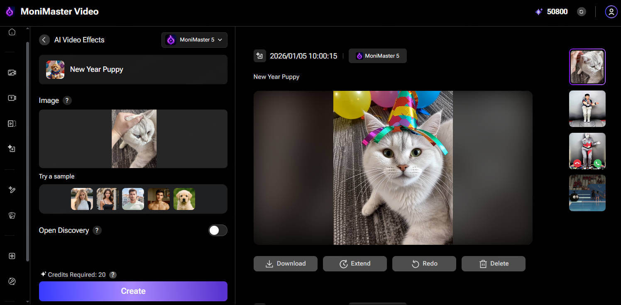Click the left sidebar scrollbar down arrow
The width and height of the screenshot is (621, 305).
[28, 302]
